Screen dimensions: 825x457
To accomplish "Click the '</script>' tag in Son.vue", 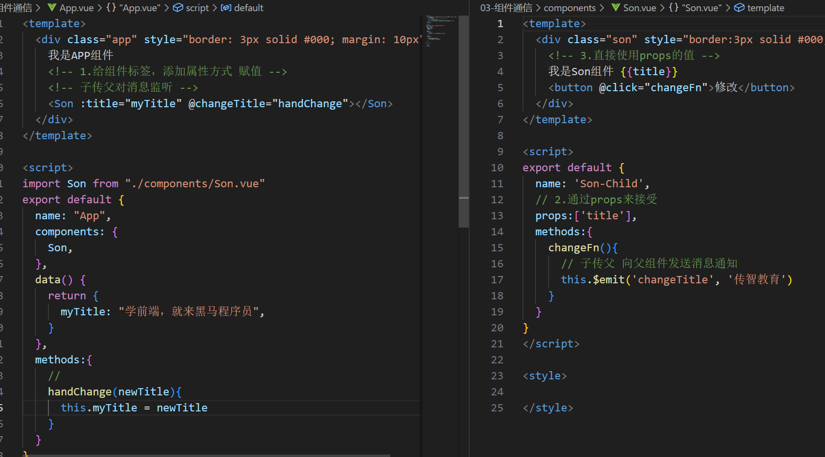I will [551, 343].
